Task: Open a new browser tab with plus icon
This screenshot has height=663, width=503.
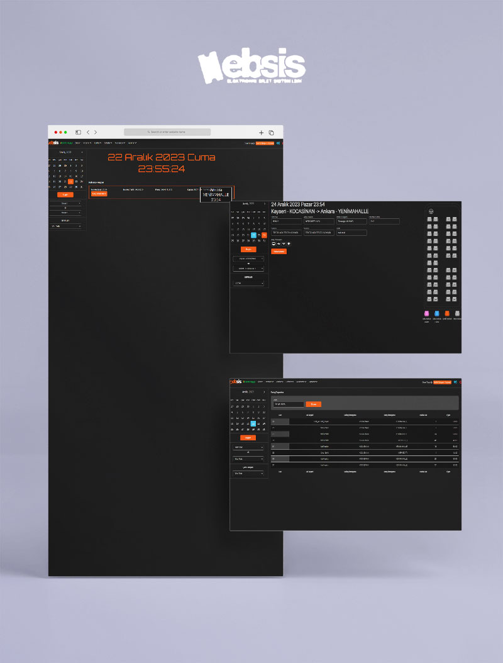Action: coord(262,133)
